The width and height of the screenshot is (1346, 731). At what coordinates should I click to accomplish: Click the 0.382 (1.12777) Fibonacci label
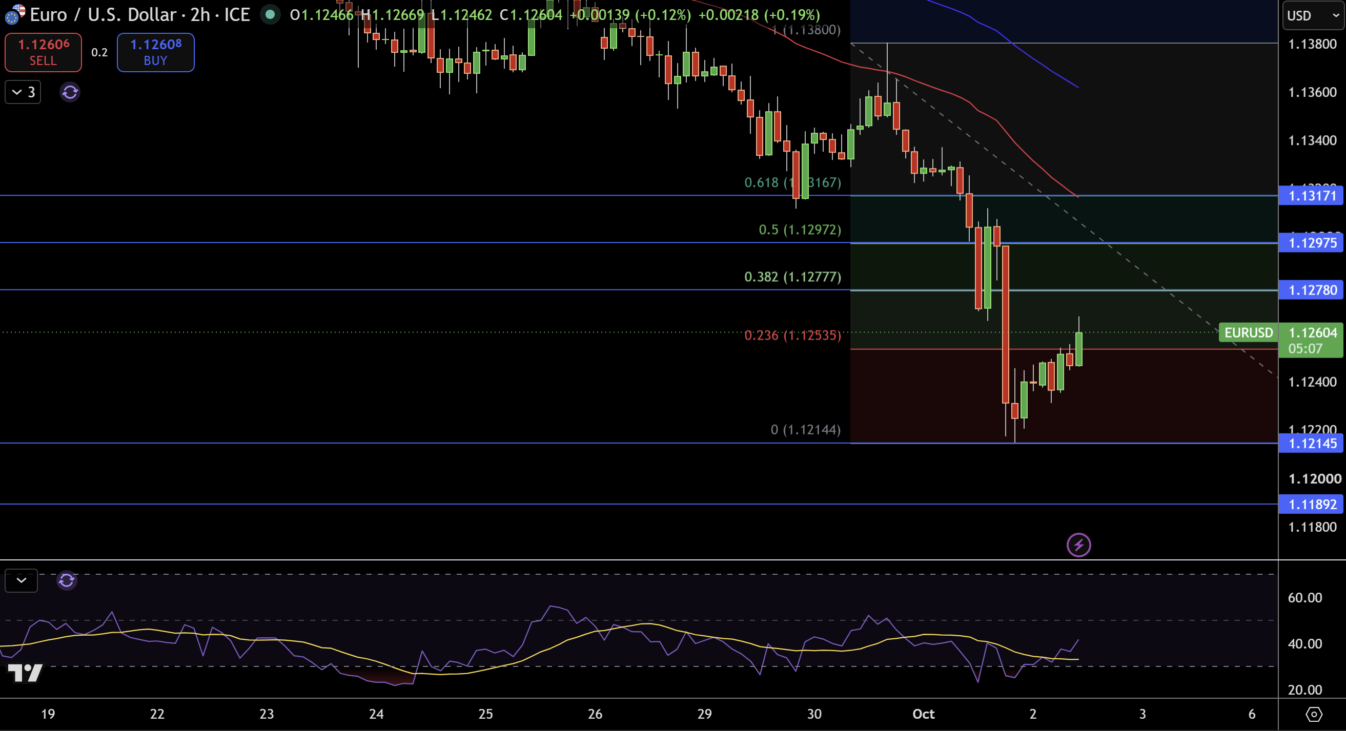(x=792, y=277)
